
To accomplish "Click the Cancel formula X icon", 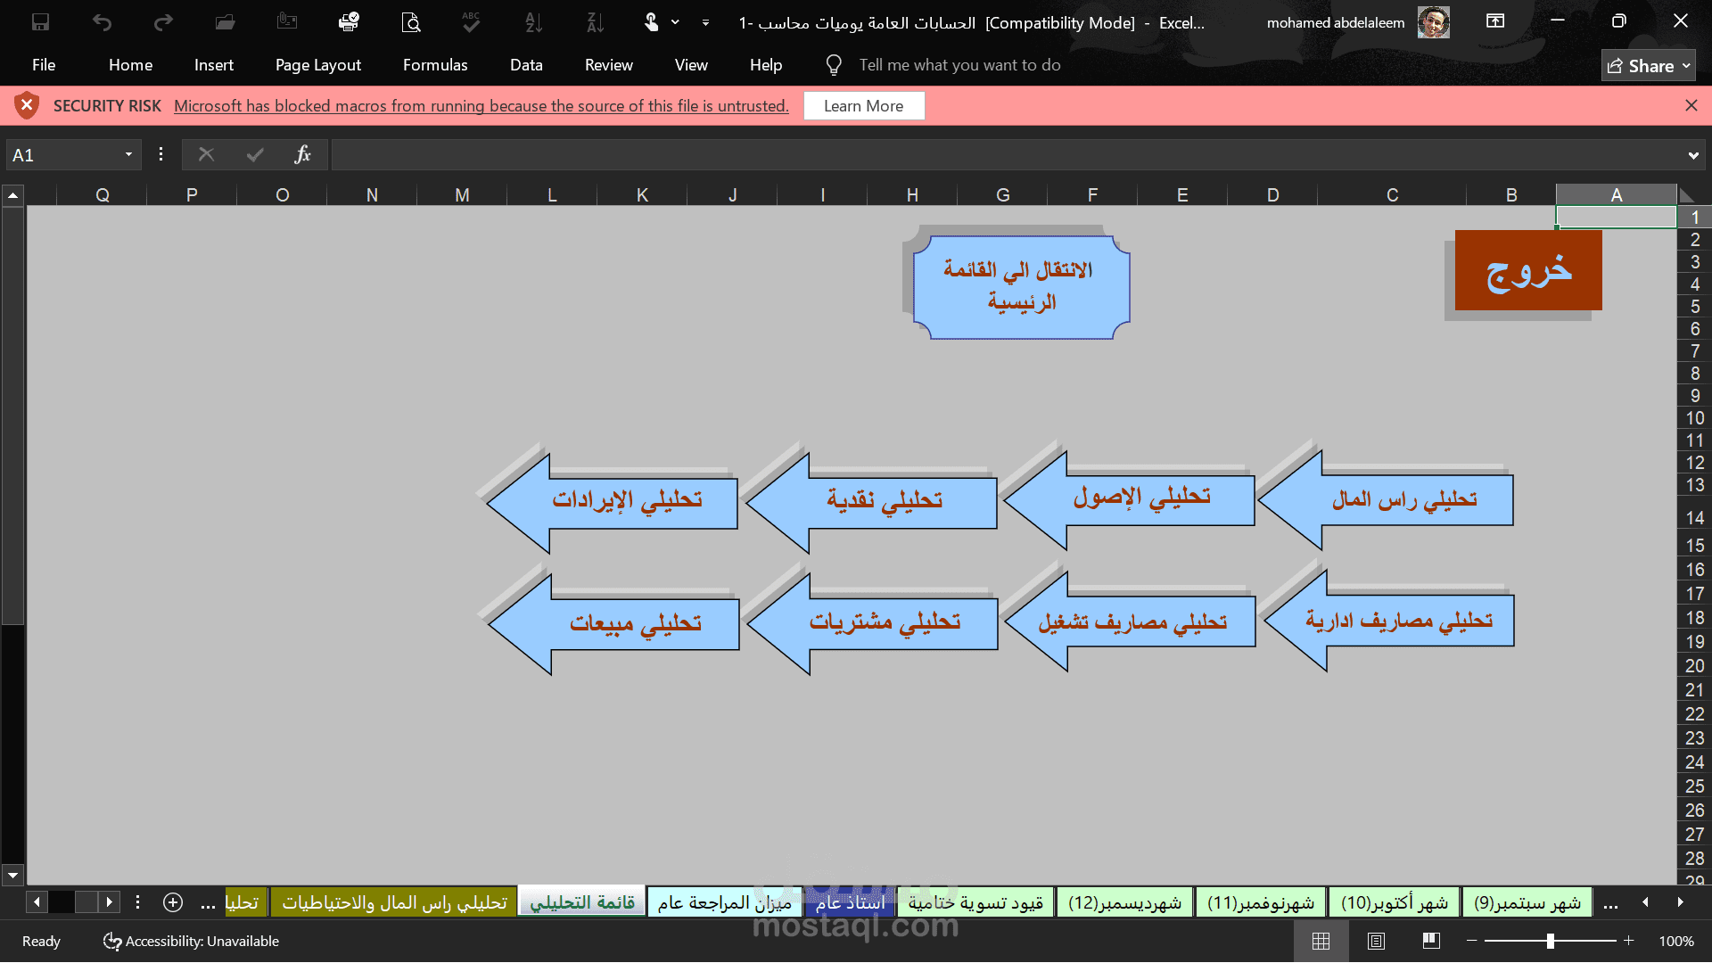I will point(206,155).
